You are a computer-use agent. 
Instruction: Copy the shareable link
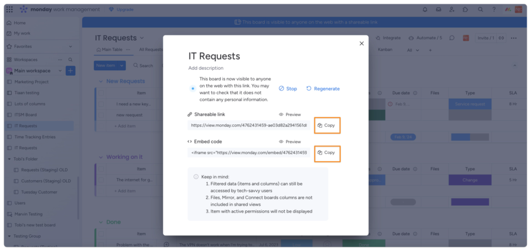[327, 125]
